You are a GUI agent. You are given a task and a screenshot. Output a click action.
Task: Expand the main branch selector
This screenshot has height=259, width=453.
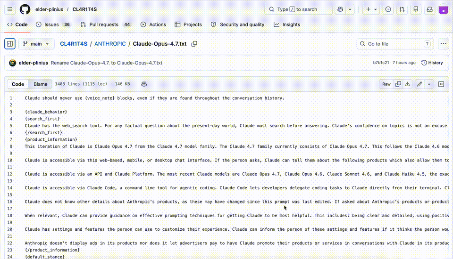[36, 44]
